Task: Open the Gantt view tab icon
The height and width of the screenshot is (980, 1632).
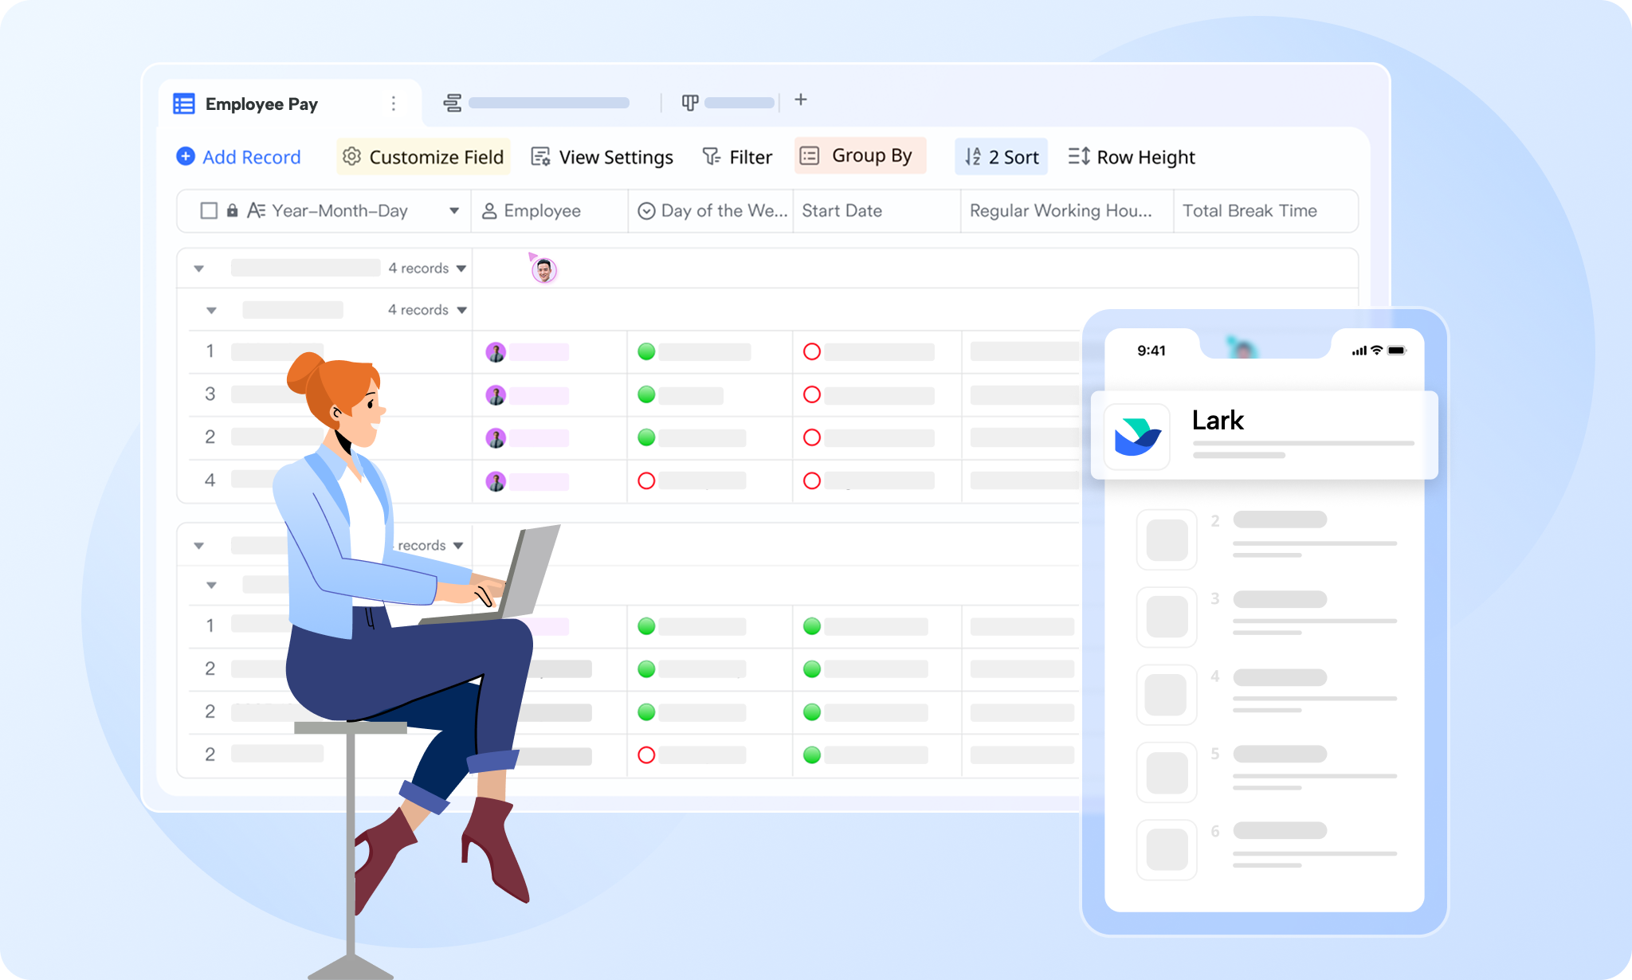Action: [x=453, y=103]
